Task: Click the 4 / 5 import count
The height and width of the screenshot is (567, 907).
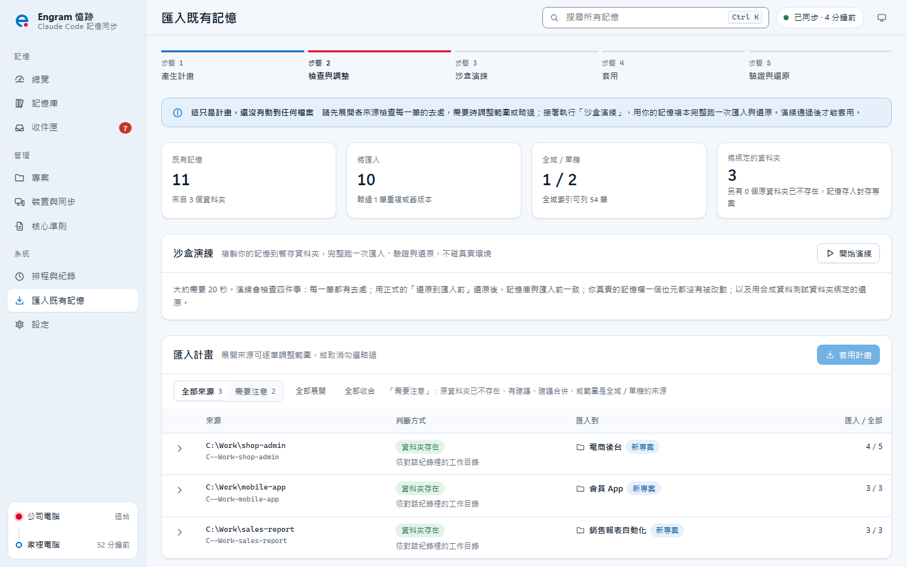Action: pyautogui.click(x=874, y=447)
